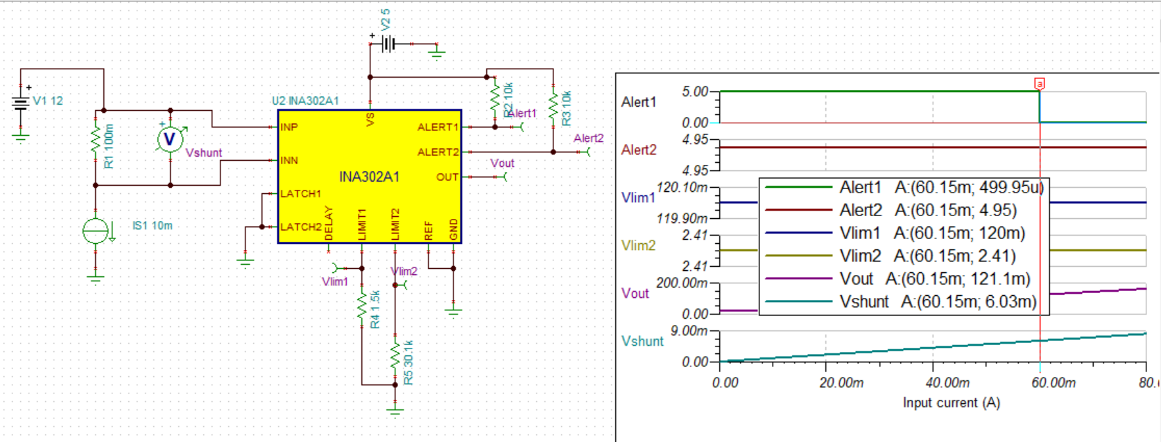Select the R4 1.5k resistor

(361, 306)
